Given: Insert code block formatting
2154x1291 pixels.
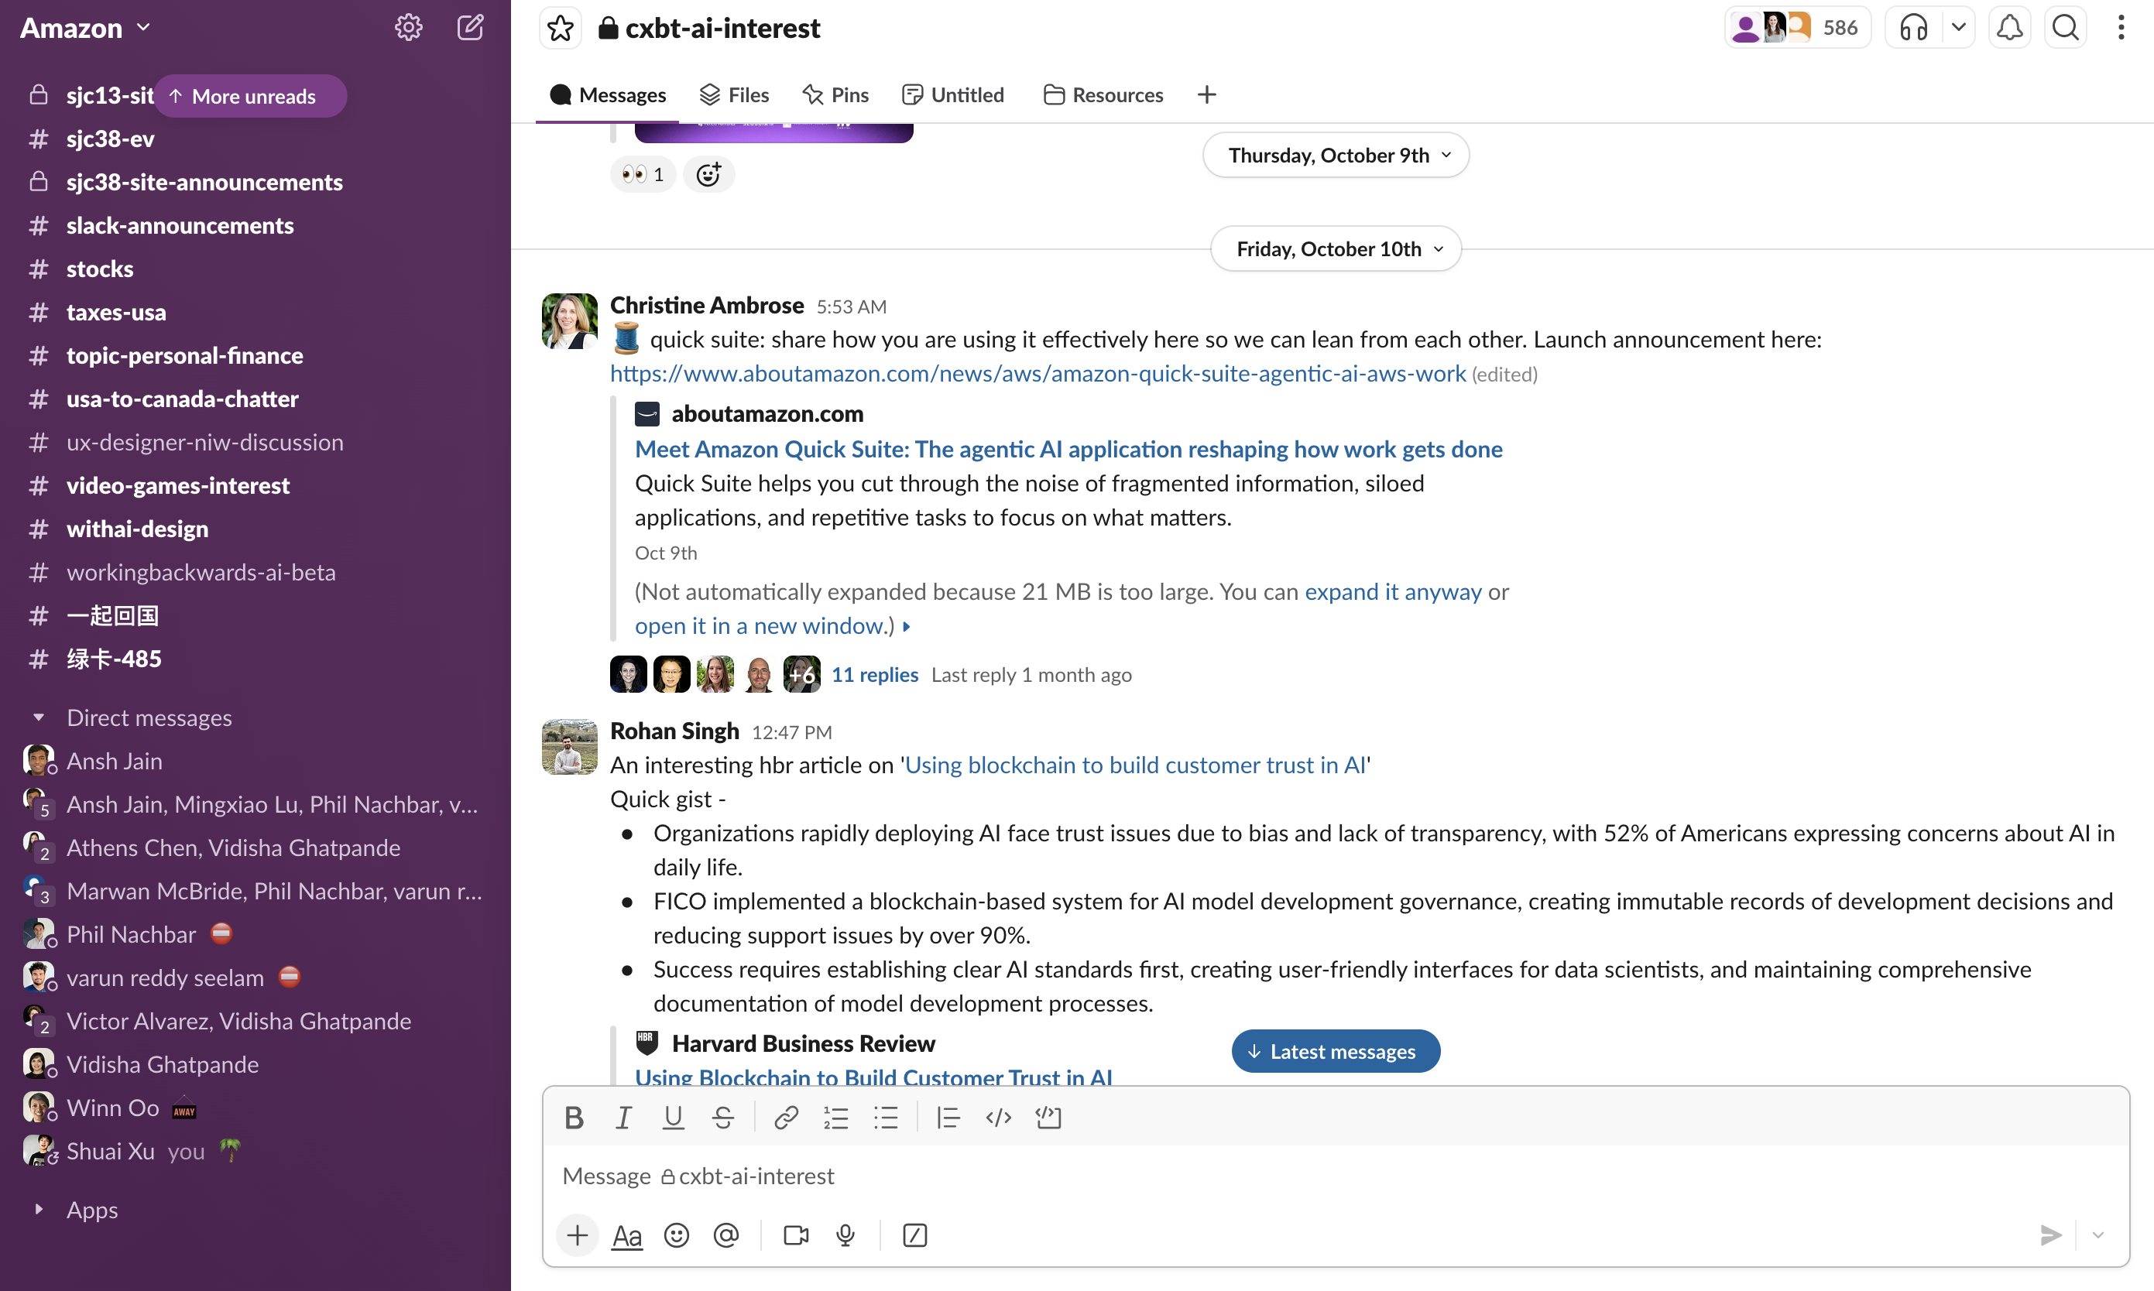Looking at the screenshot, I should coord(1048,1118).
